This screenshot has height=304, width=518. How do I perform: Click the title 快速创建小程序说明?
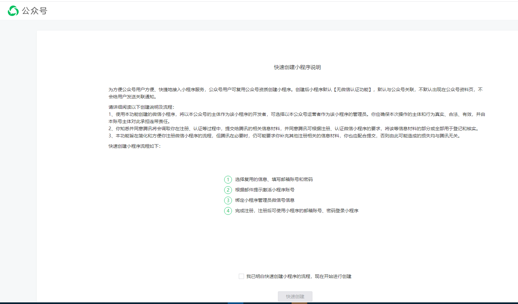pos(297,67)
